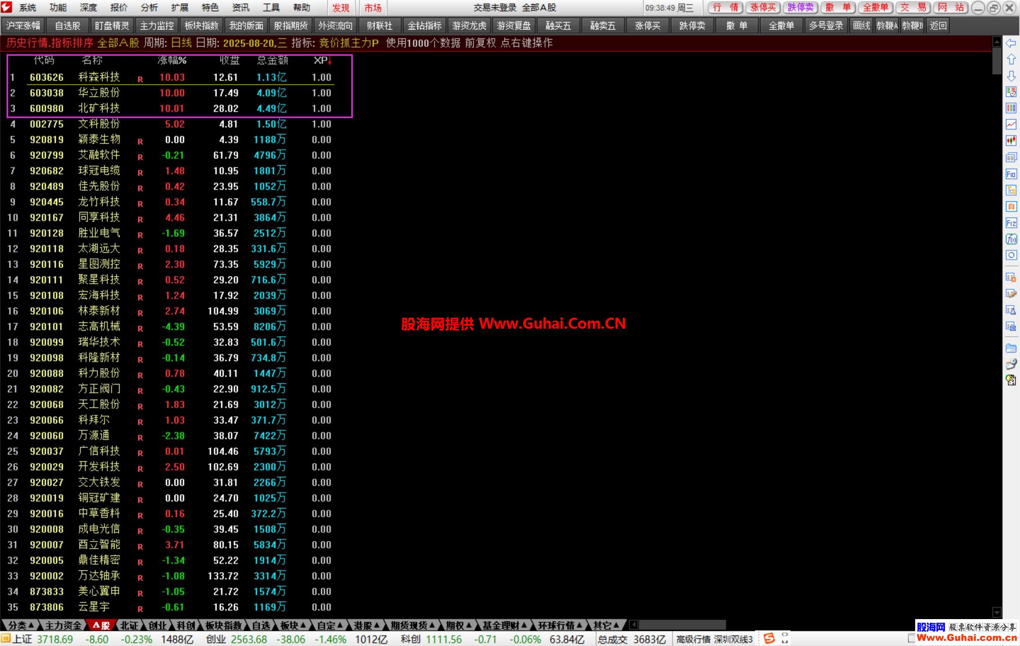Screen dimensions: 1020x646
Task: Click the Sogou input method S icon
Action: pyautogui.click(x=770, y=638)
